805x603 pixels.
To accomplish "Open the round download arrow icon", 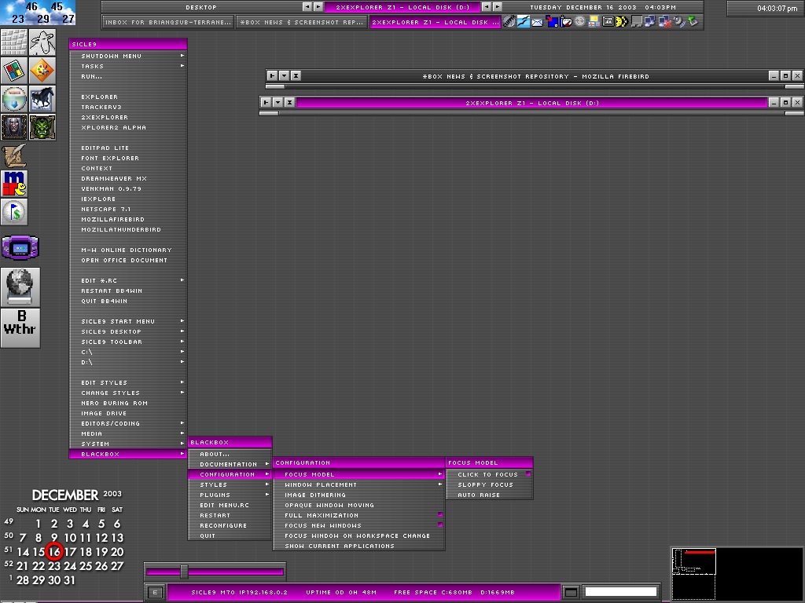I will [x=14, y=98].
